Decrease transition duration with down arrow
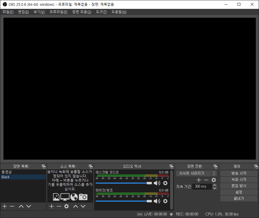259x218 pixels. [x=215, y=188]
